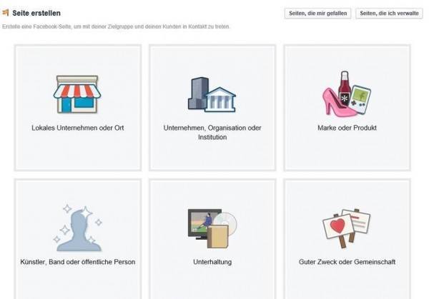Select 'Lokales Unternehmen oder Ort' label
The width and height of the screenshot is (429, 299).
(x=78, y=128)
